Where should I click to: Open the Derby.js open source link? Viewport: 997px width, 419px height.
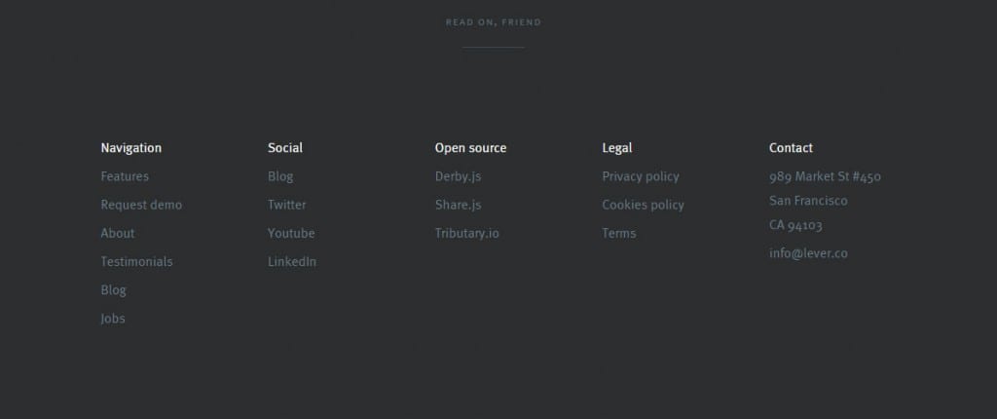458,176
